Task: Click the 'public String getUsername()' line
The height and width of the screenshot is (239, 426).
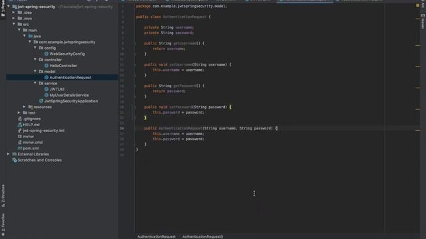Action: (x=174, y=43)
